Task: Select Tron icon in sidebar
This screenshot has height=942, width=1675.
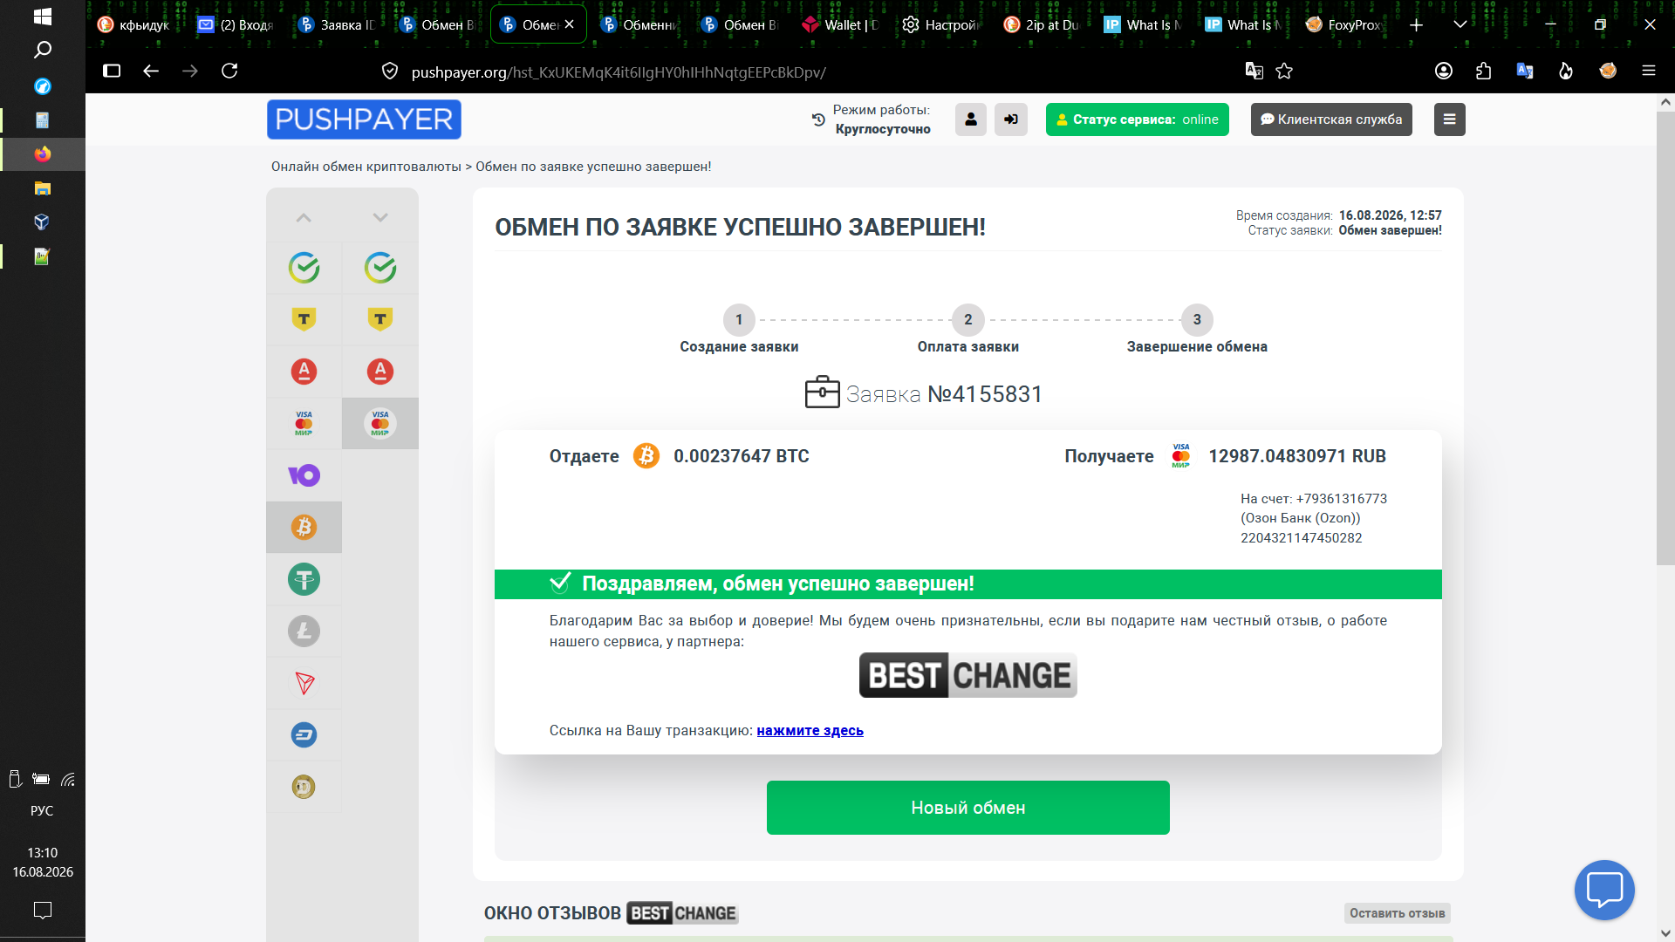Action: click(304, 683)
